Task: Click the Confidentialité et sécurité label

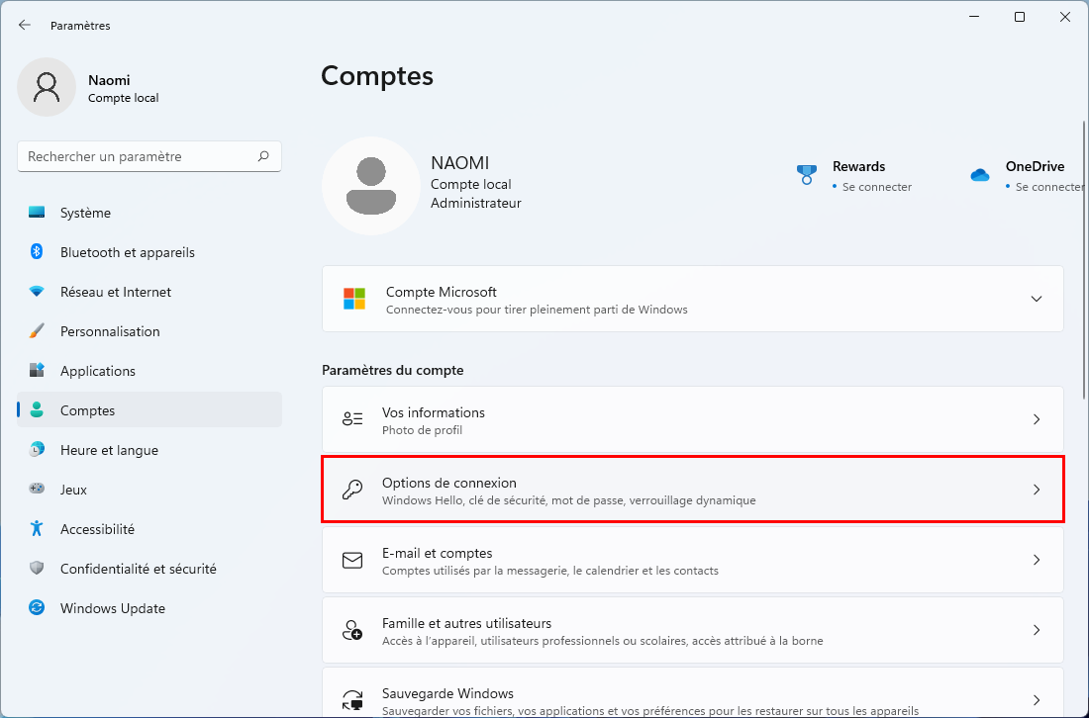Action: tap(139, 568)
